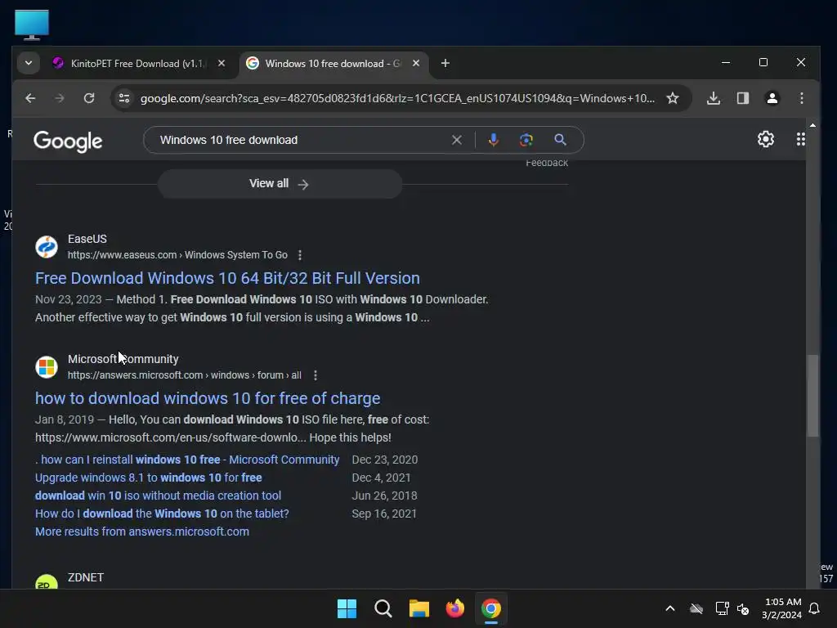Close the Windows 10 free download tab
This screenshot has width=837, height=628.
pos(416,63)
